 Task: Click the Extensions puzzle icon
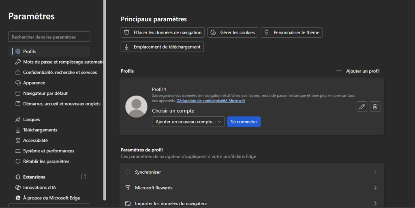click(x=18, y=177)
